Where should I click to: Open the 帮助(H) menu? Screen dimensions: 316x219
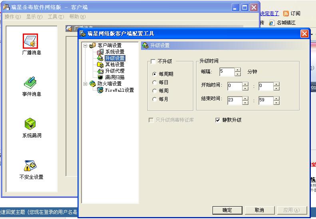click(x=78, y=17)
